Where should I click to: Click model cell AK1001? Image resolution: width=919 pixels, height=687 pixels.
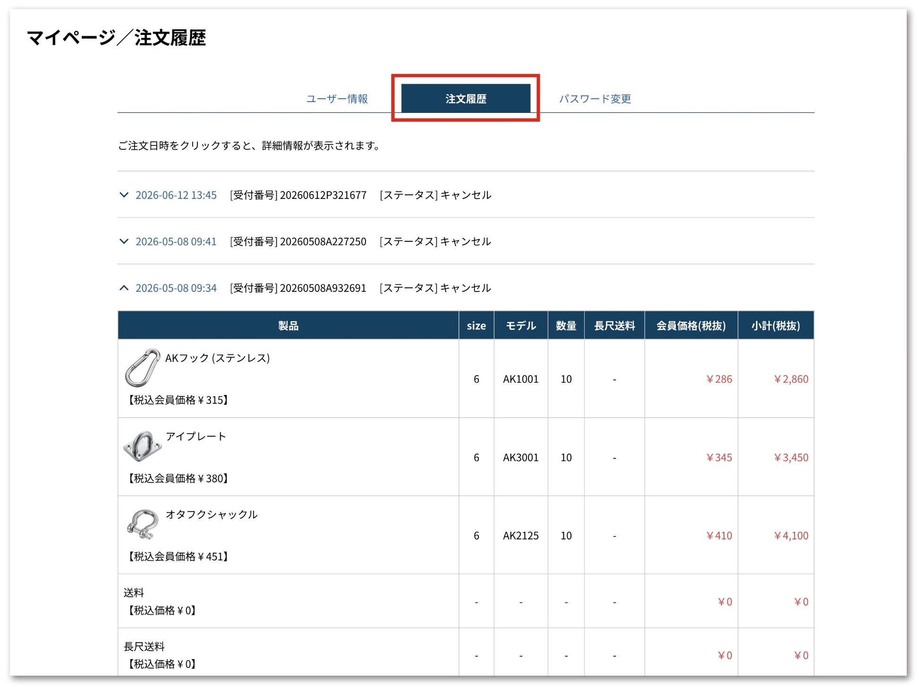521,379
